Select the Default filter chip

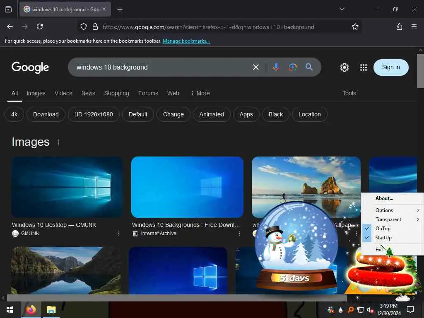click(x=138, y=114)
